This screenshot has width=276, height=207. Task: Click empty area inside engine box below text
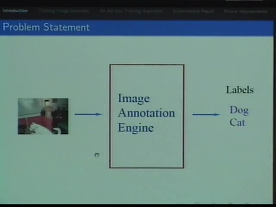coord(147,151)
